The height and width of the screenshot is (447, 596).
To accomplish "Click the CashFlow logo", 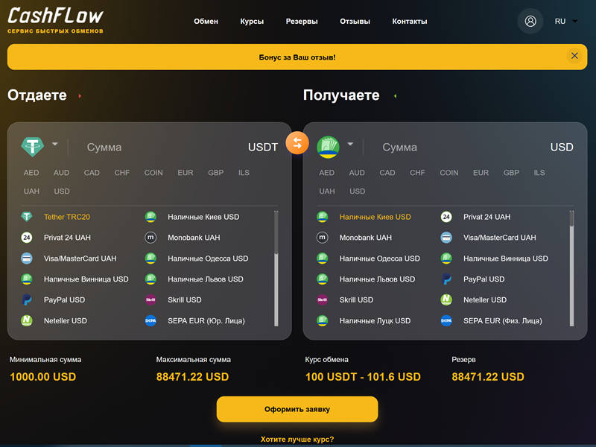I will (55, 21).
